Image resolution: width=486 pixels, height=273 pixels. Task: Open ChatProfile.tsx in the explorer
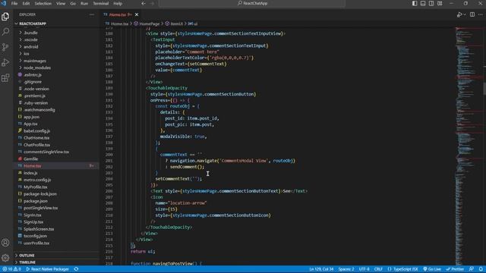click(37, 145)
